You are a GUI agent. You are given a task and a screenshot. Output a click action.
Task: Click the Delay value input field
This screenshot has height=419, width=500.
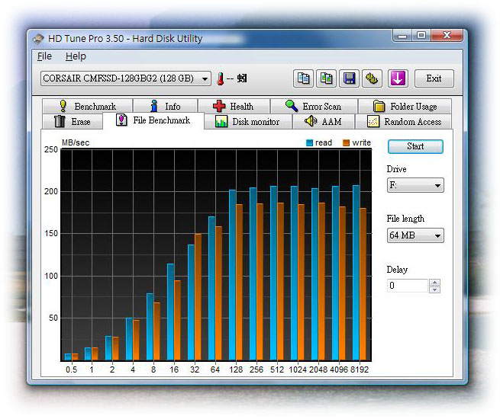[x=407, y=286]
